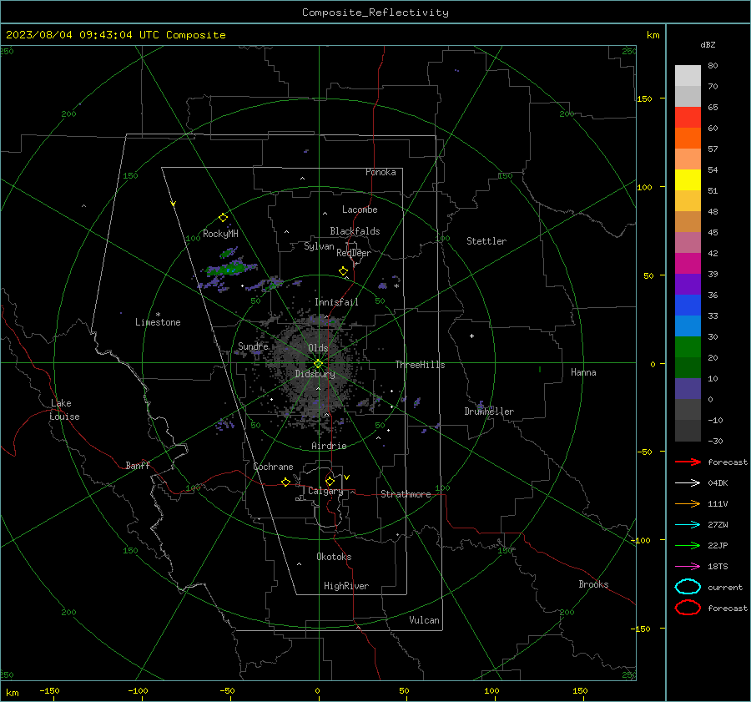751x702 pixels.
Task: Click the red forecast arrow in legend
Action: [688, 462]
